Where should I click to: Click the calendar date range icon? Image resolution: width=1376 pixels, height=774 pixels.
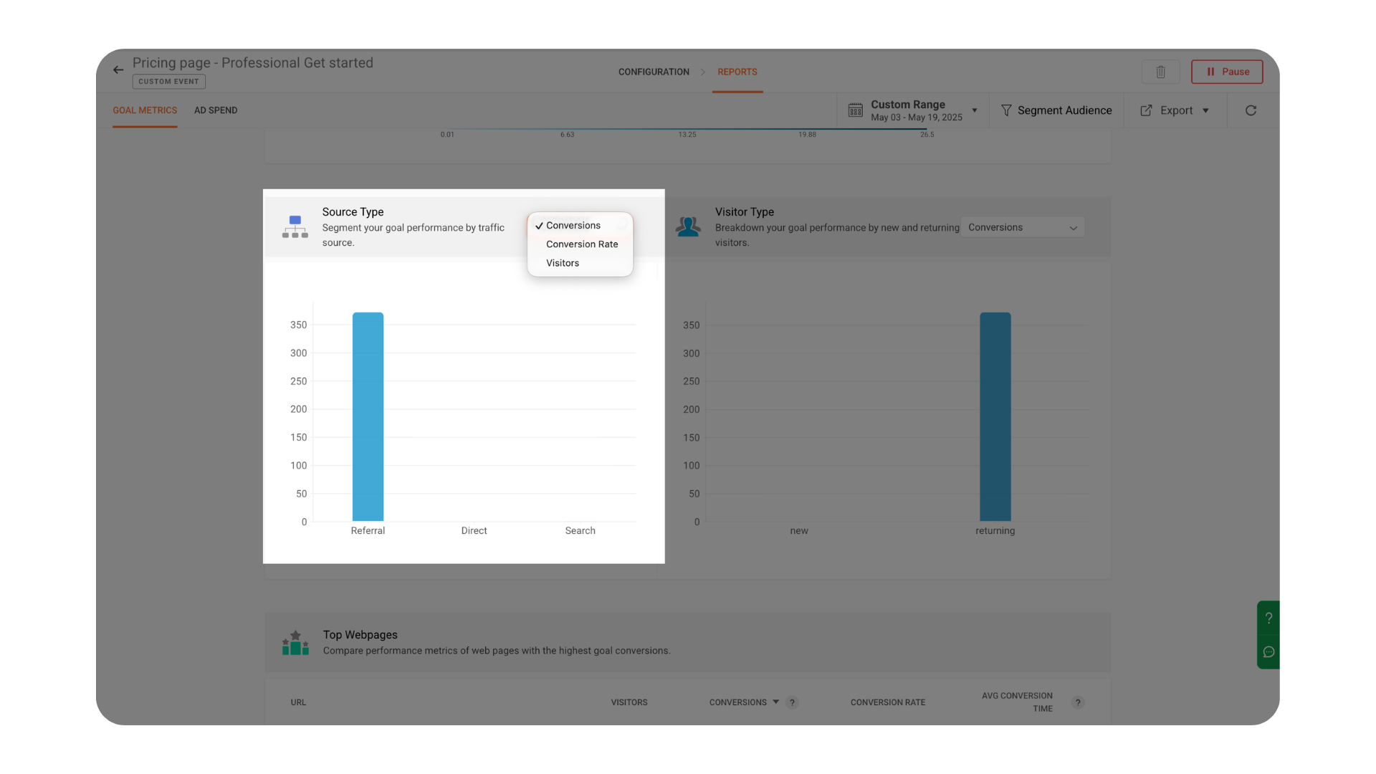click(855, 110)
